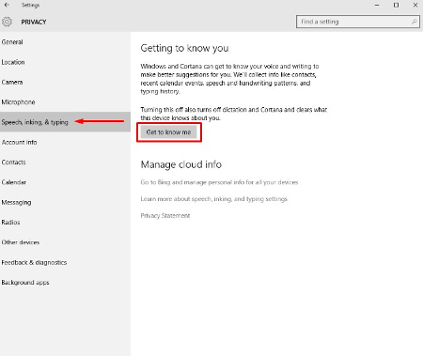Viewport: 423px width, 356px height.
Task: Open General privacy settings
Action: pos(65,42)
